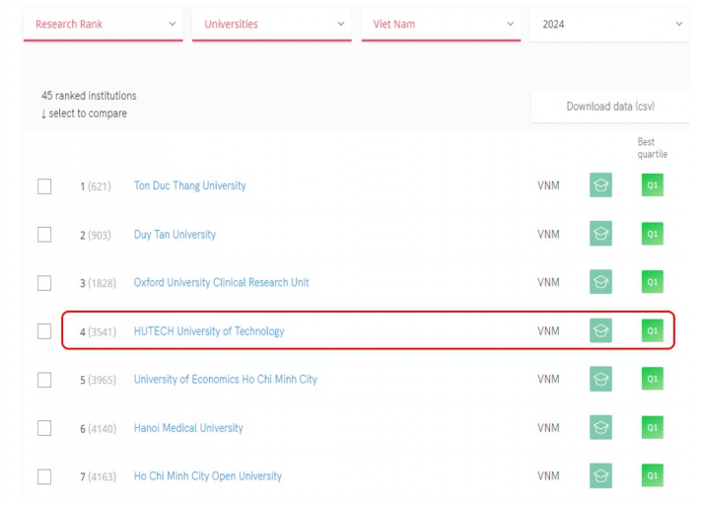The image size is (703, 505).
Task: Open Duy Tan University link
Action: pos(175,235)
